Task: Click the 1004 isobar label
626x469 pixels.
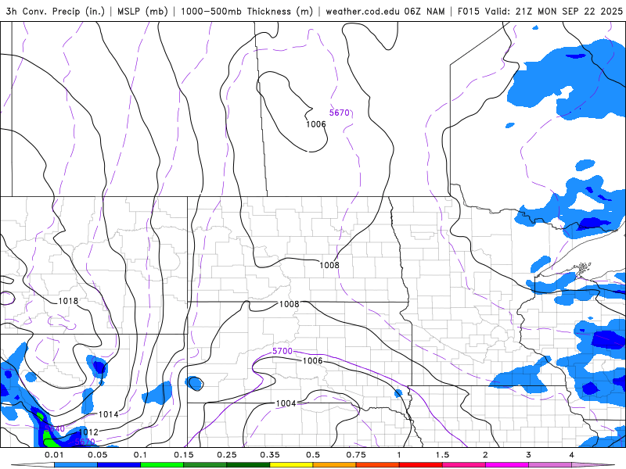Action: pos(286,403)
